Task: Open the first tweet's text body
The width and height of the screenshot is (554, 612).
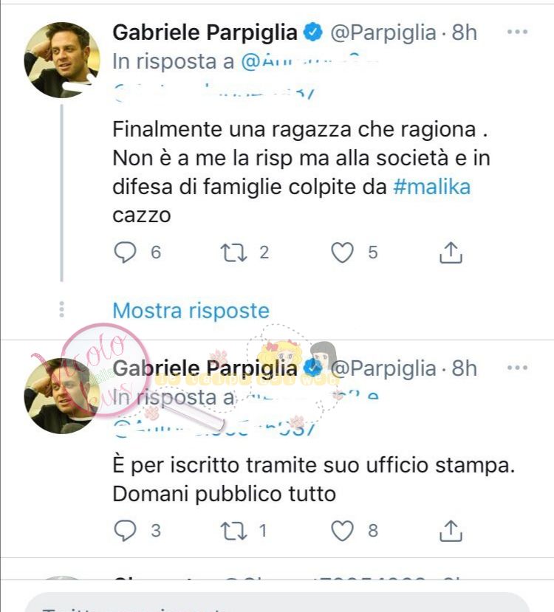Action: (x=301, y=172)
